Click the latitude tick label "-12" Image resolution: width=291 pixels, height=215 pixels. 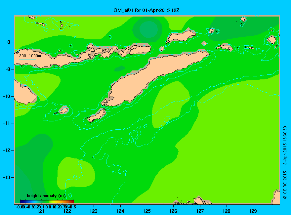point(7,150)
